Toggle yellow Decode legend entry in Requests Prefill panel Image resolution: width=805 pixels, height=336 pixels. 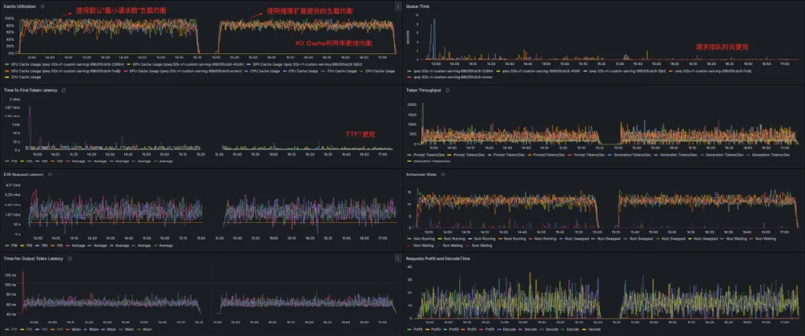591,330
